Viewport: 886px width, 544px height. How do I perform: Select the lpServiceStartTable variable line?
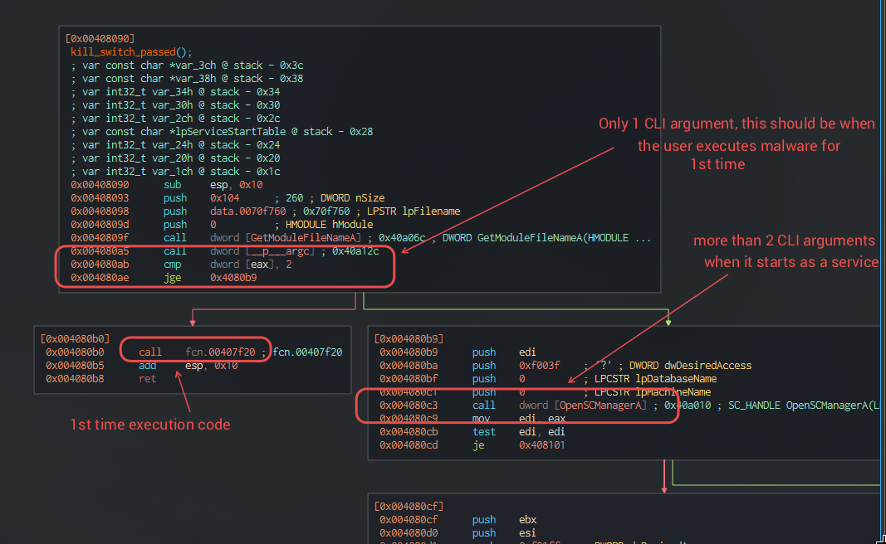pos(222,132)
